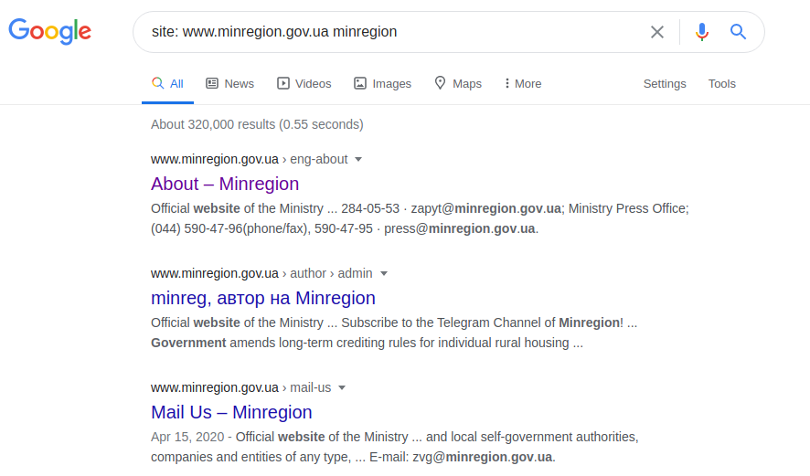The image size is (810, 476).
Task: Switch to the Videos tab
Action: coord(304,84)
